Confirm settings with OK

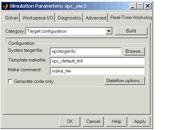pos(70,121)
